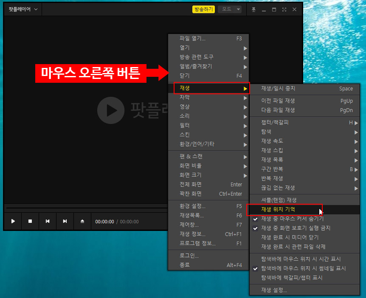
Task: Uncheck 재생 중 화면 보호기 실행 금지
Action: point(304,228)
